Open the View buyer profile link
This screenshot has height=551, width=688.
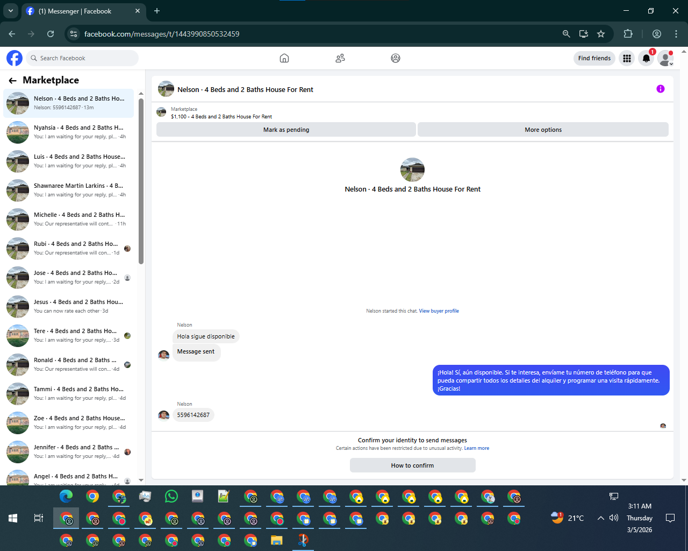[439, 311]
